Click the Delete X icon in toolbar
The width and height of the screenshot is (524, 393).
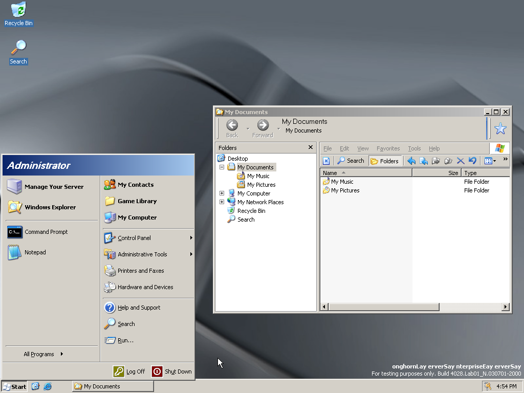click(461, 161)
